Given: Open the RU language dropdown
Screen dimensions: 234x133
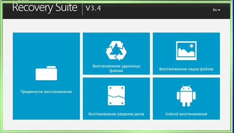Looking at the screenshot, I should (216, 10).
